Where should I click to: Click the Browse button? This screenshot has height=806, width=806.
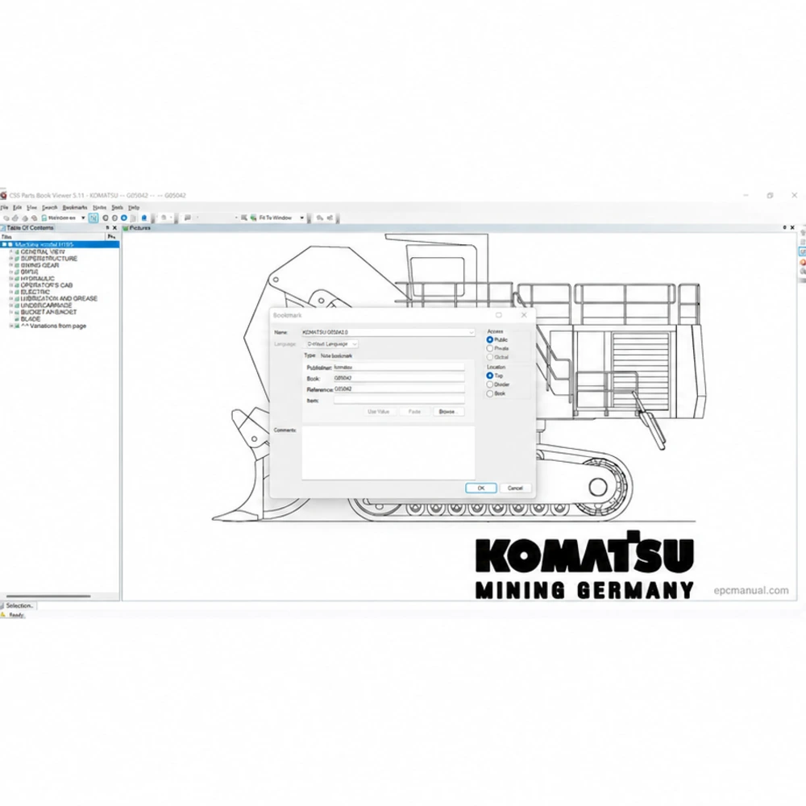[448, 412]
